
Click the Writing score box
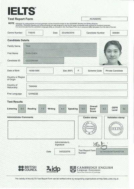pyautogui.click(x=63, y=109)
